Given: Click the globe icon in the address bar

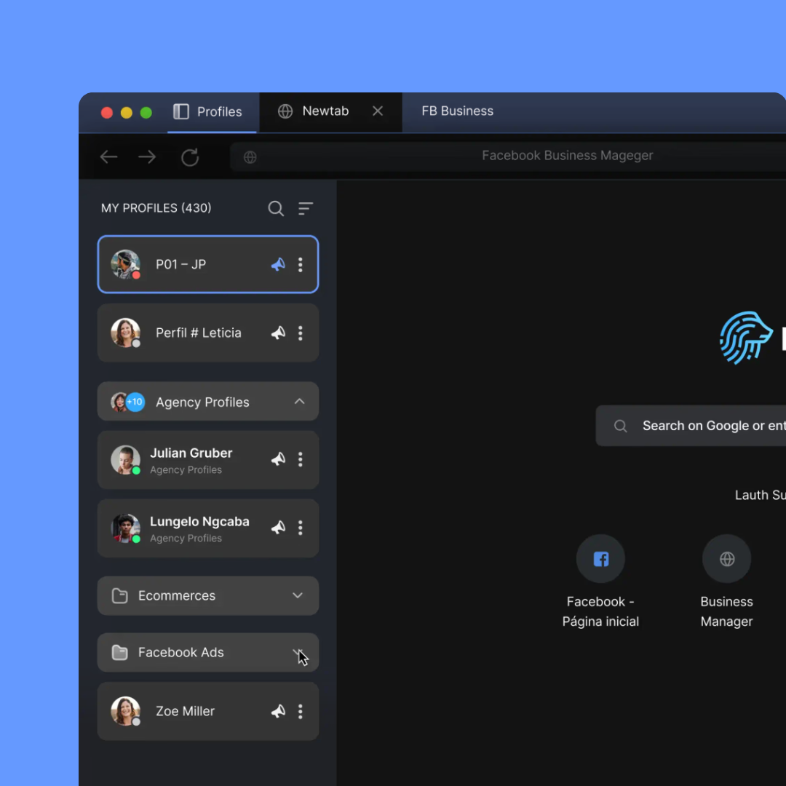Looking at the screenshot, I should [250, 157].
